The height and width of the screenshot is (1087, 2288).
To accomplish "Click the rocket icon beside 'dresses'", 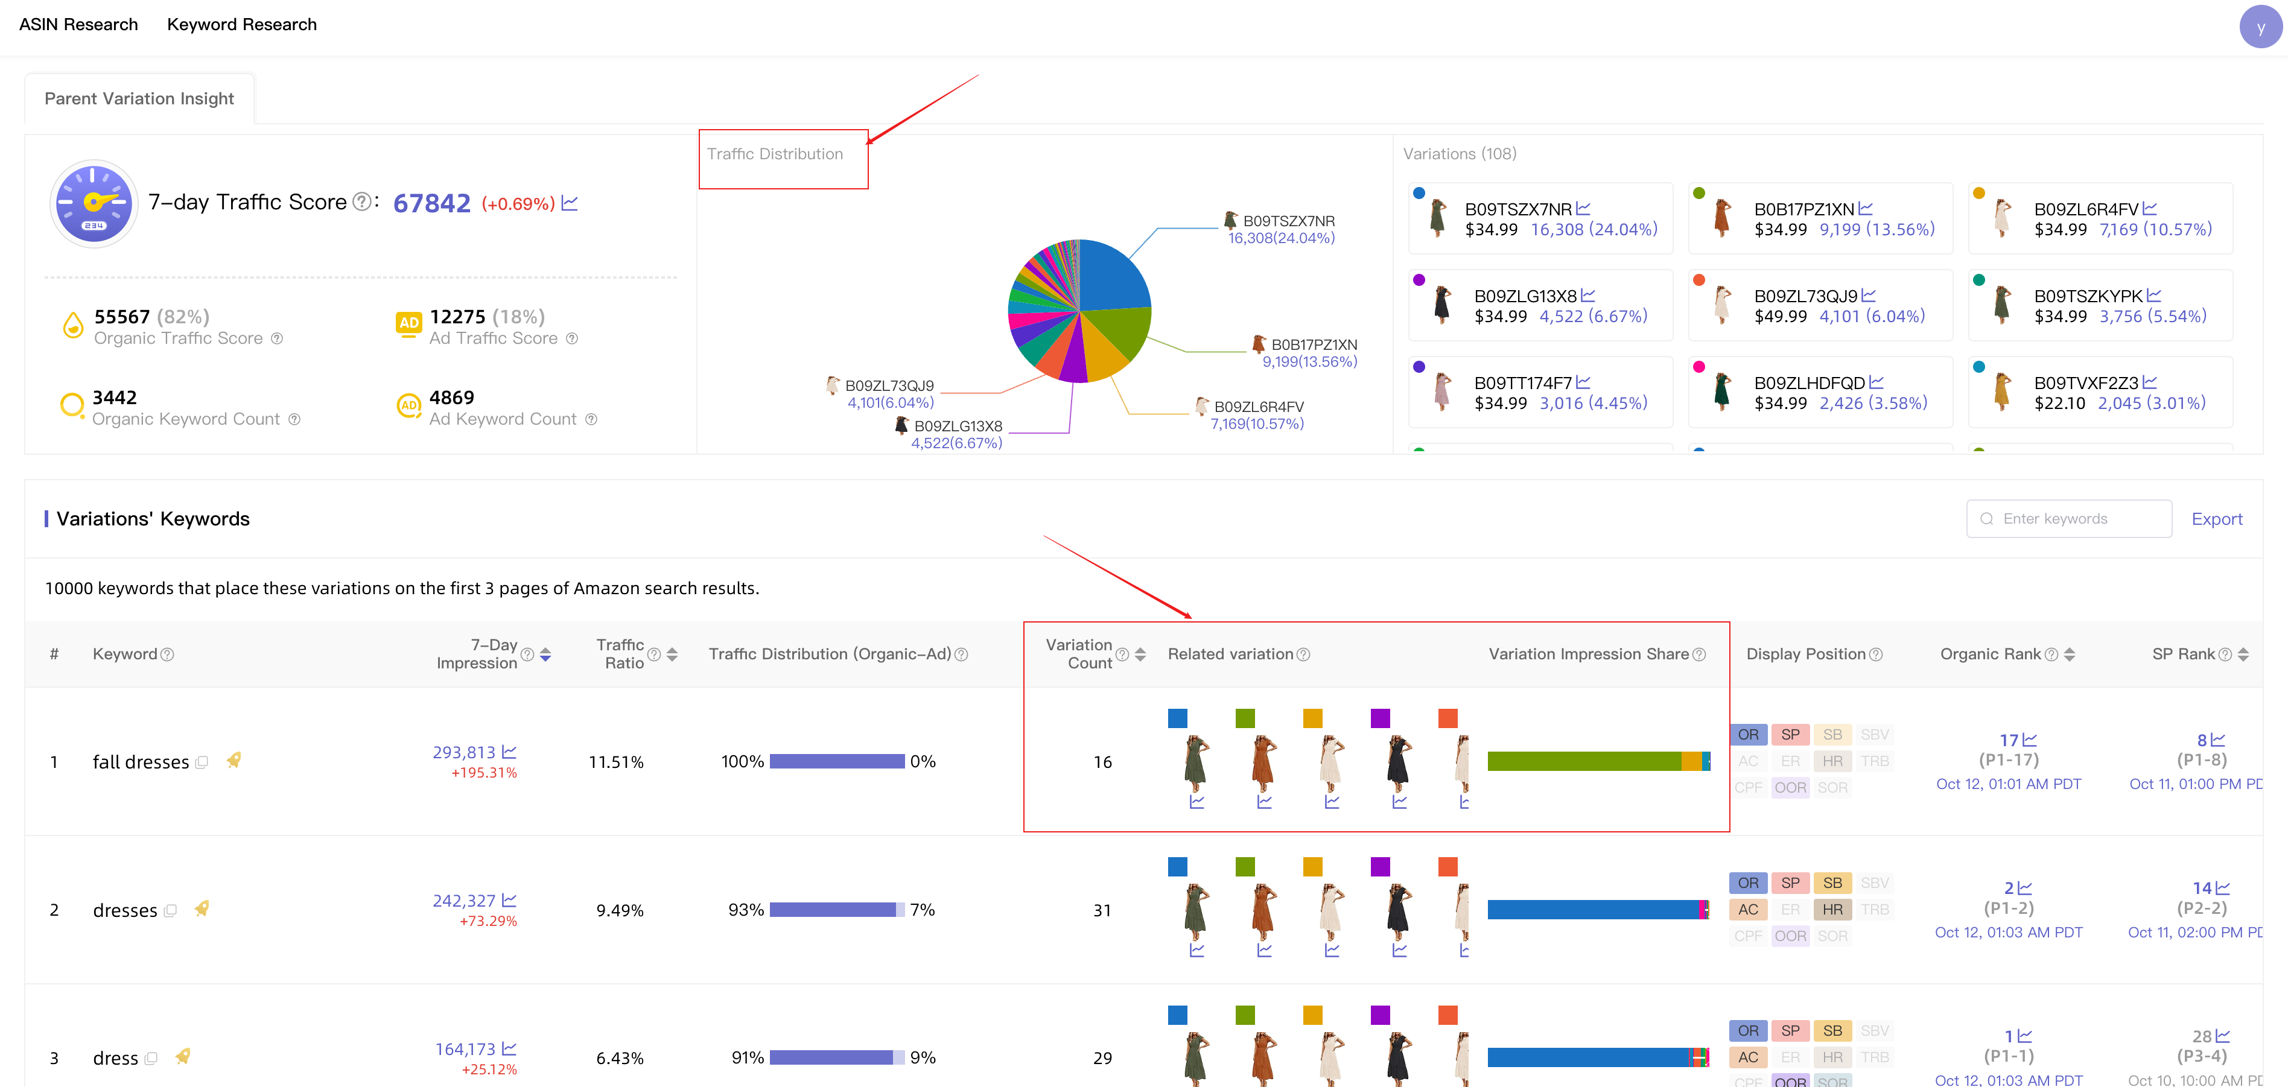I will click(203, 908).
